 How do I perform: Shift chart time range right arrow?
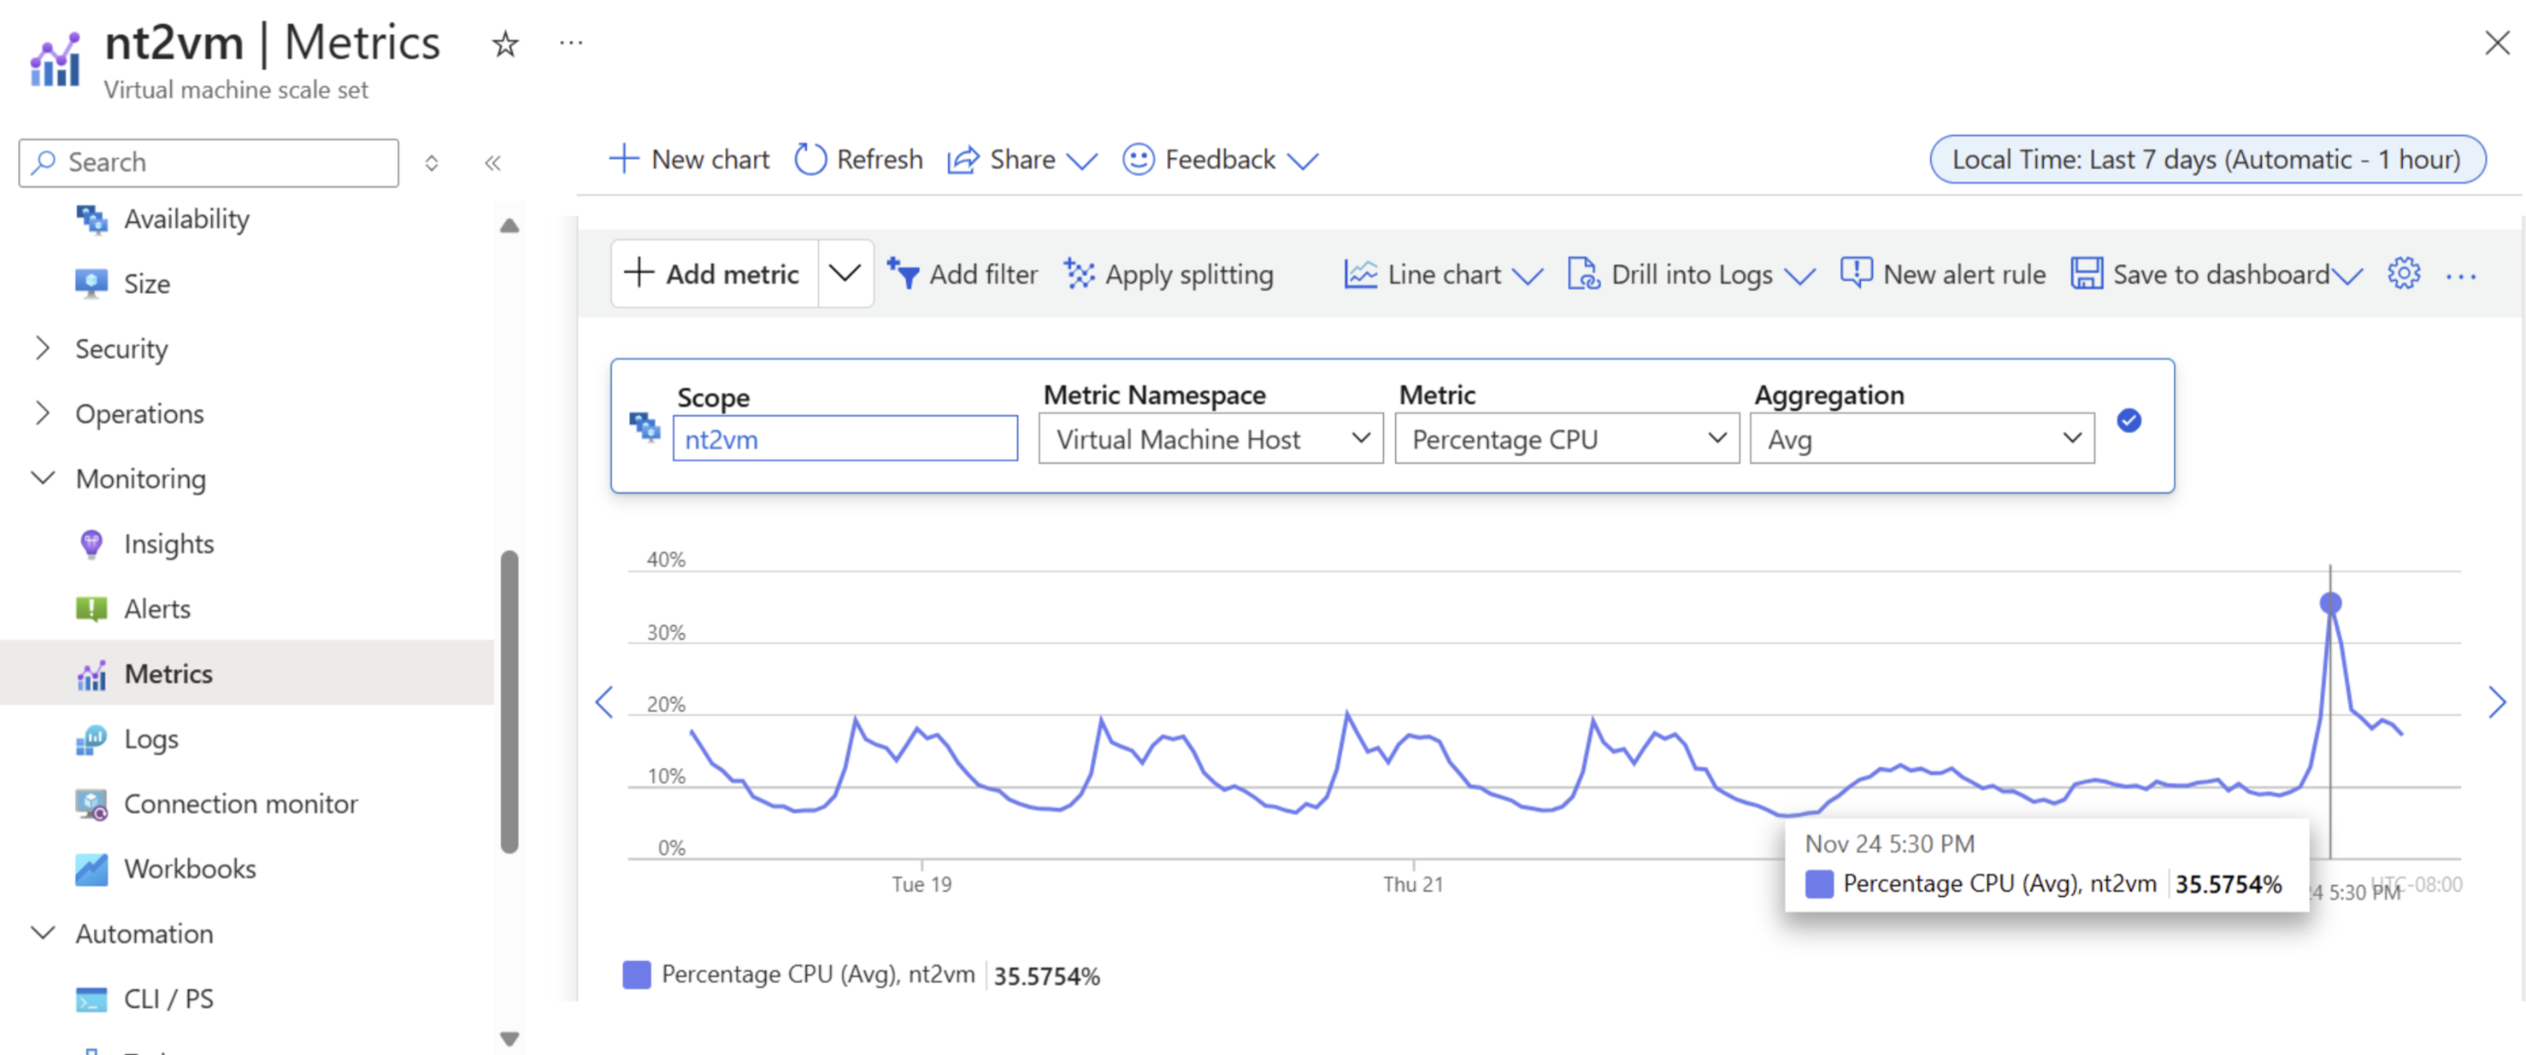(x=2497, y=702)
